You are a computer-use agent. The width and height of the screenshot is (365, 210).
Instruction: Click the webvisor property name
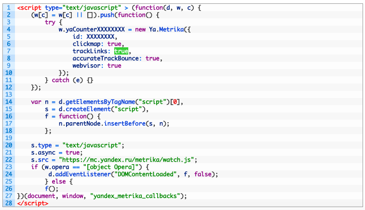(86, 66)
